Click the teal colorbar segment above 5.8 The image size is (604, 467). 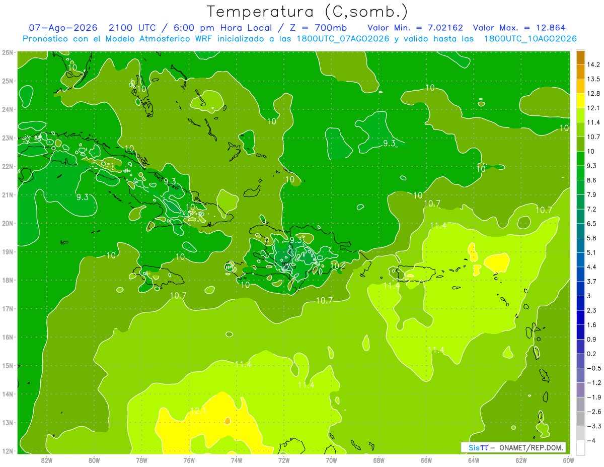click(580, 231)
